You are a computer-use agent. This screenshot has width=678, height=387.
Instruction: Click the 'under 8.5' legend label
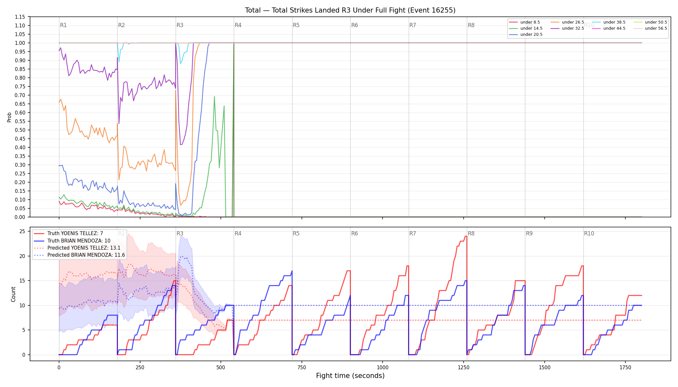click(x=530, y=22)
